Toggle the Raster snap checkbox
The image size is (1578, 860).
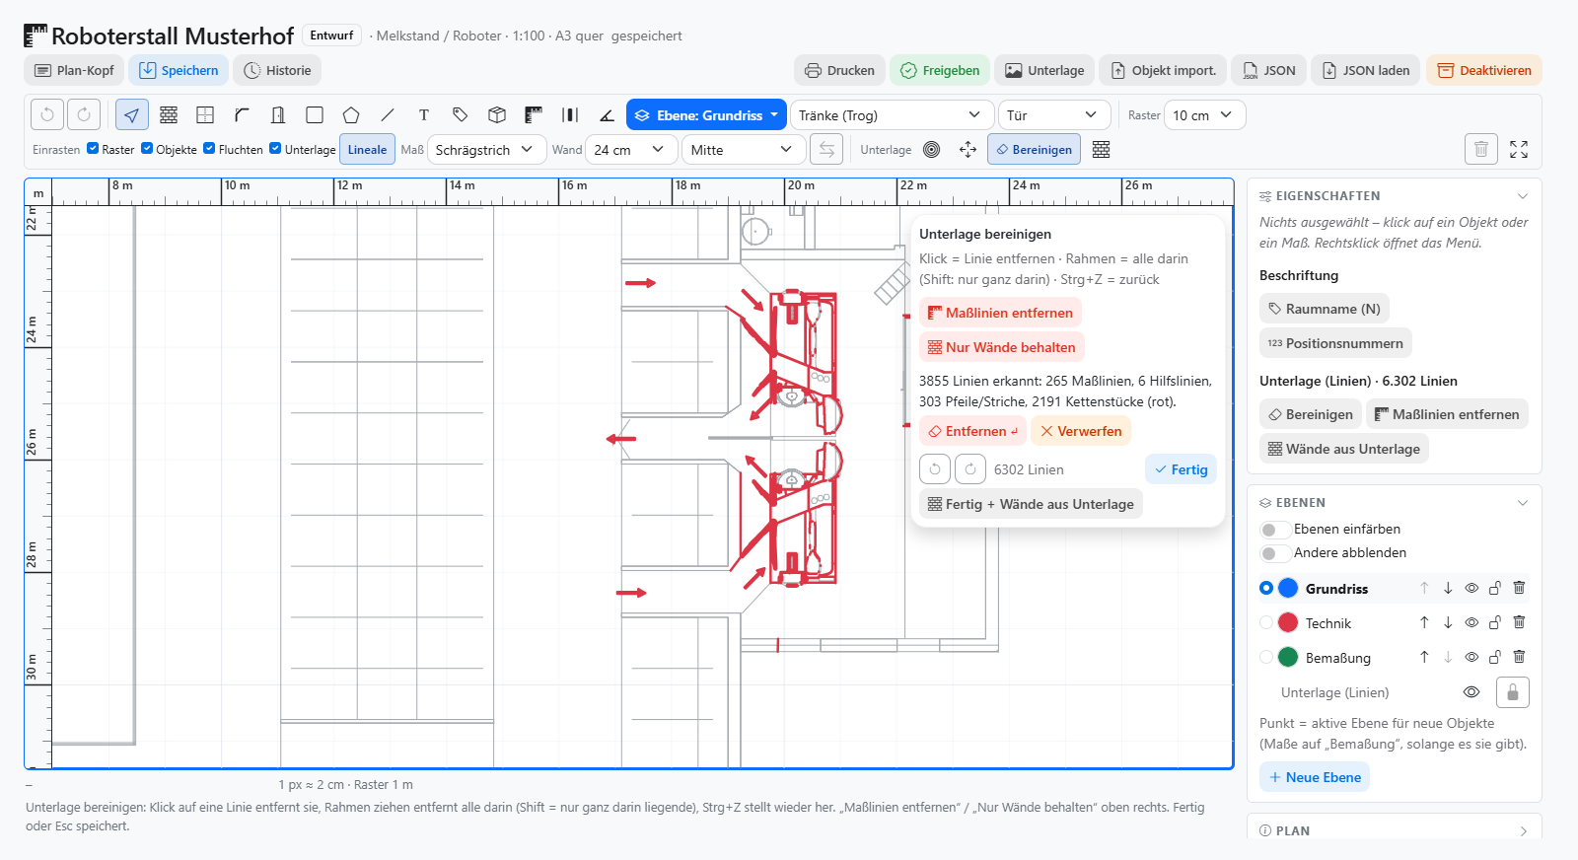coord(93,149)
